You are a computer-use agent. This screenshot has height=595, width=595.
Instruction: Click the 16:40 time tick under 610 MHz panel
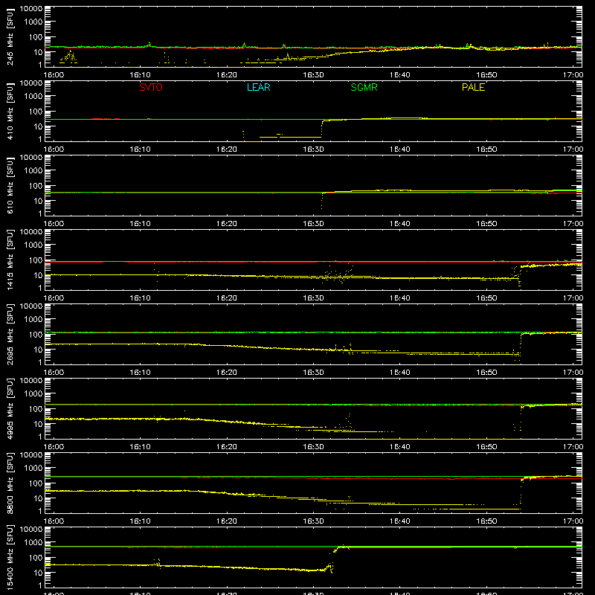pos(400,224)
